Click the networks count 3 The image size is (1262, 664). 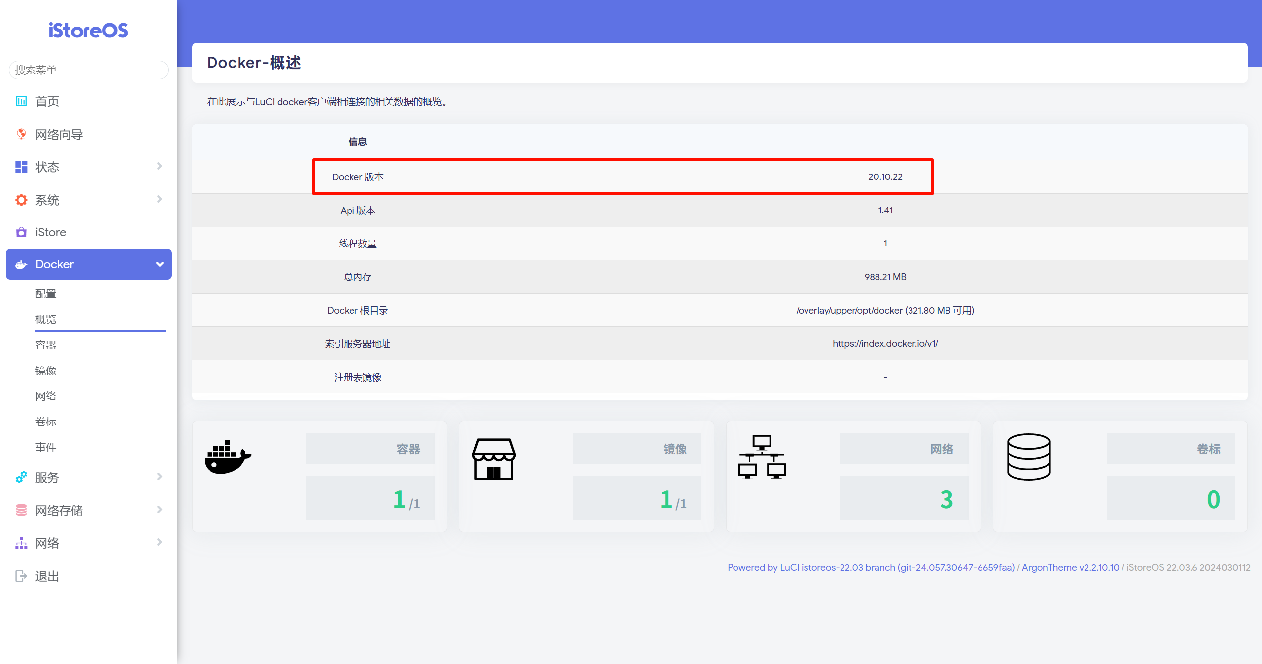click(x=946, y=500)
